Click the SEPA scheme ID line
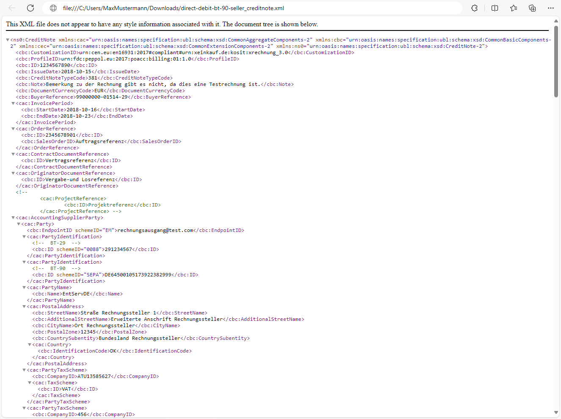 [115, 275]
